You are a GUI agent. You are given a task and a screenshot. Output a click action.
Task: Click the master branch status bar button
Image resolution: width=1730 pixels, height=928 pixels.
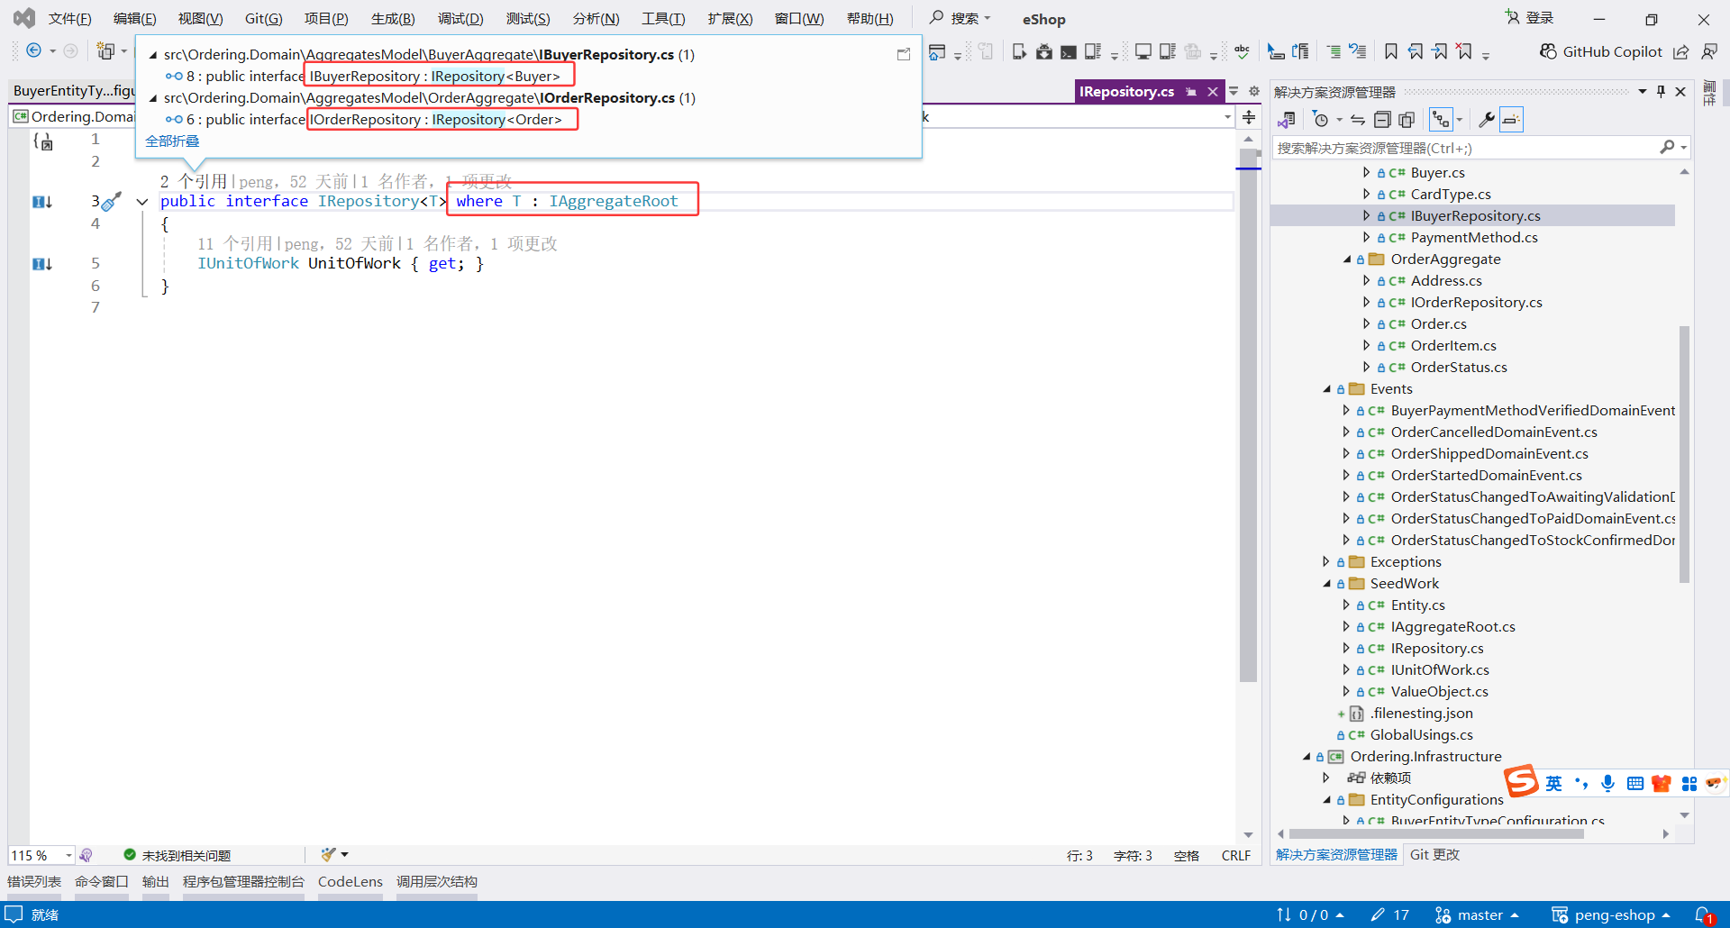(1477, 915)
